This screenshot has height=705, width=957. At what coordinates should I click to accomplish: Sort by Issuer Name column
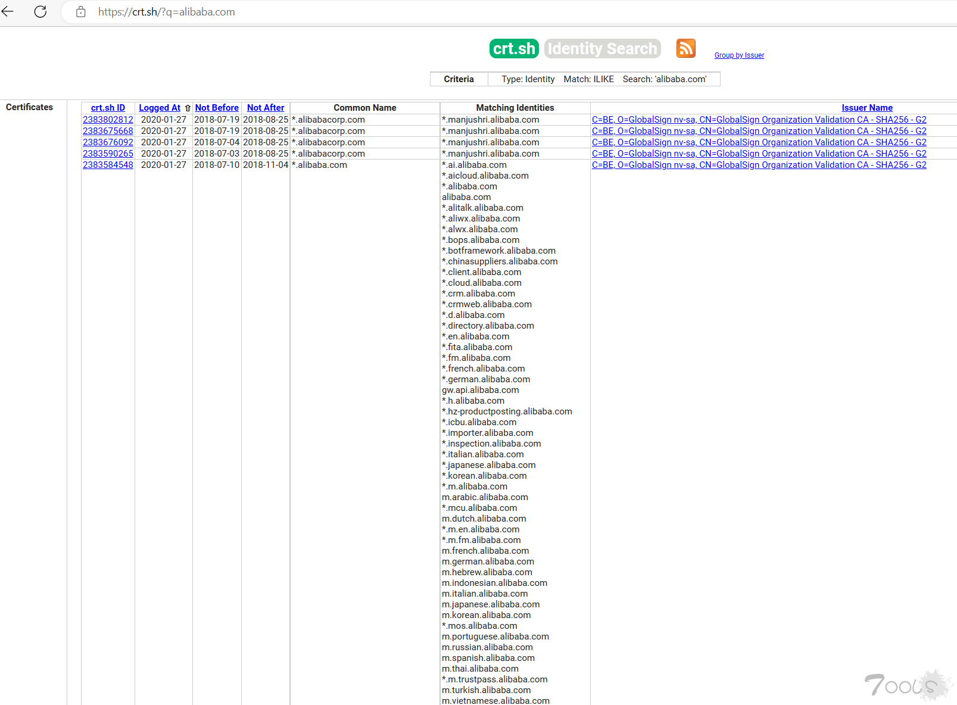866,108
